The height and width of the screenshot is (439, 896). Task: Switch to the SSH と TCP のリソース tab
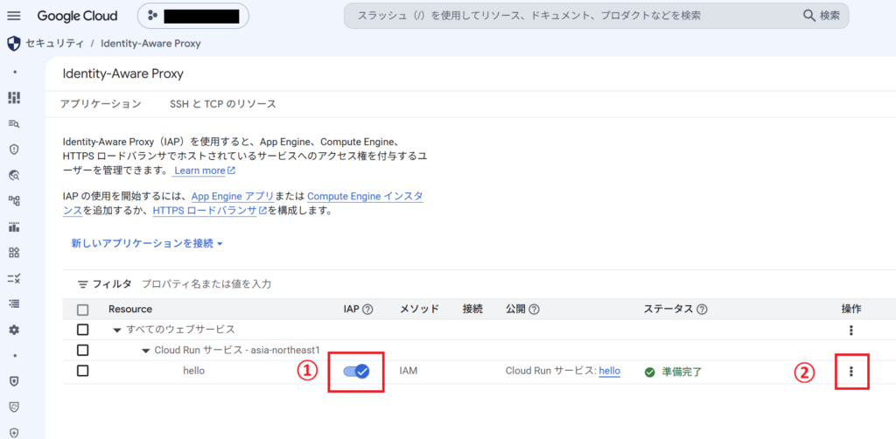point(223,104)
